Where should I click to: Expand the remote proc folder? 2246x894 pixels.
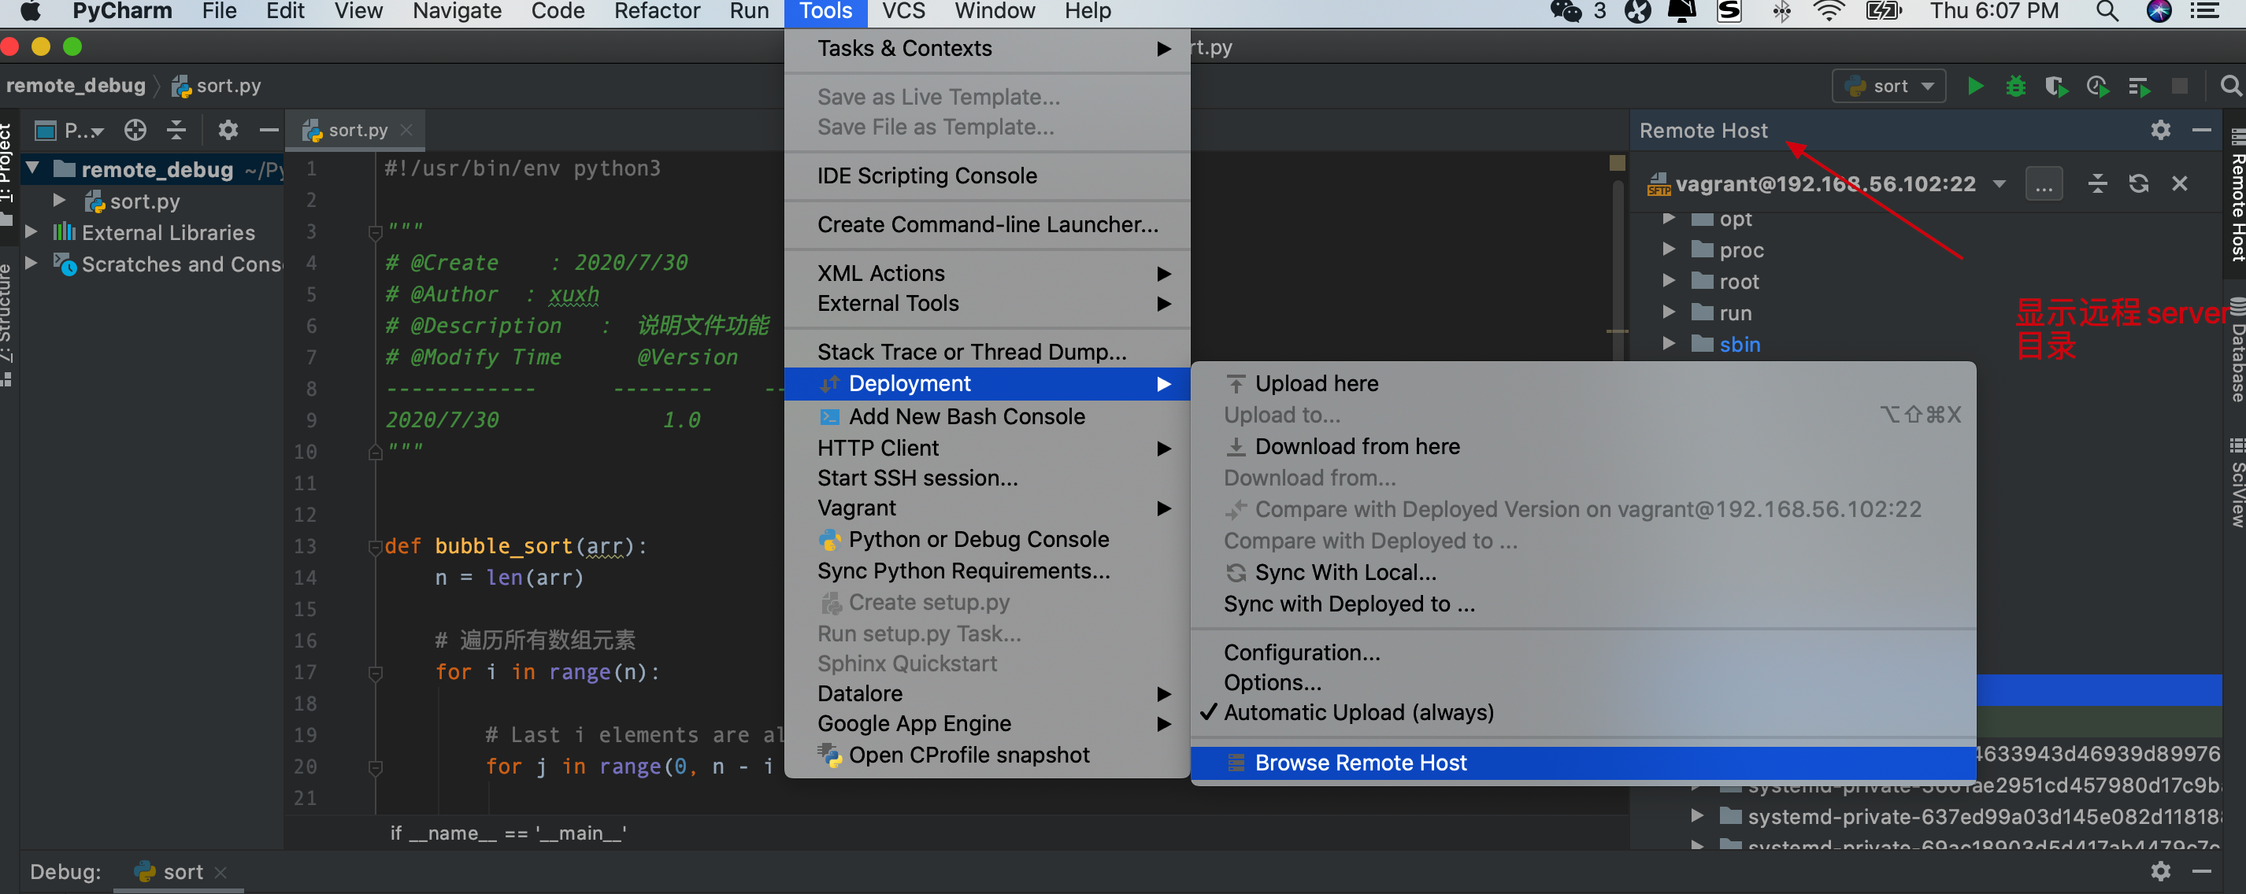(1669, 249)
